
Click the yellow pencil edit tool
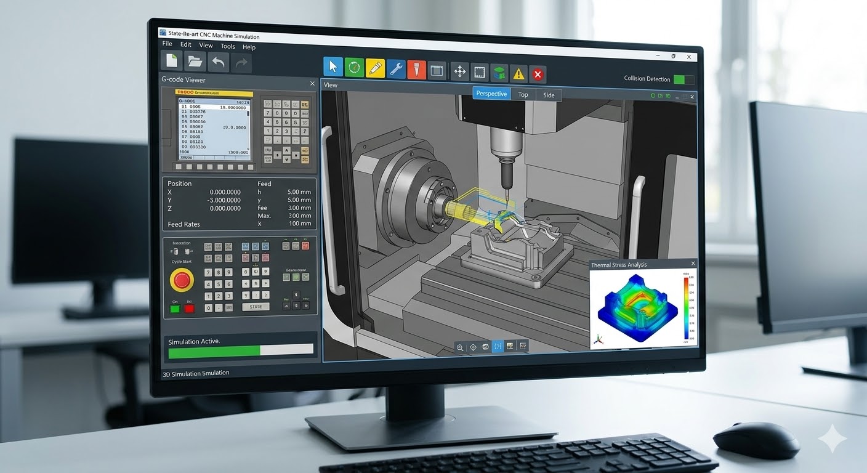click(375, 68)
